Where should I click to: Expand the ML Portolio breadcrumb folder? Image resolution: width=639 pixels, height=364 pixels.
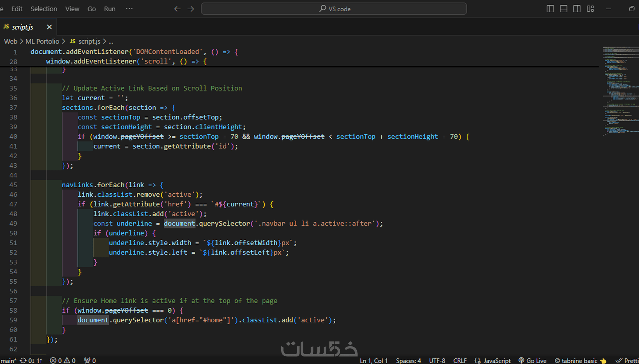[x=42, y=41]
